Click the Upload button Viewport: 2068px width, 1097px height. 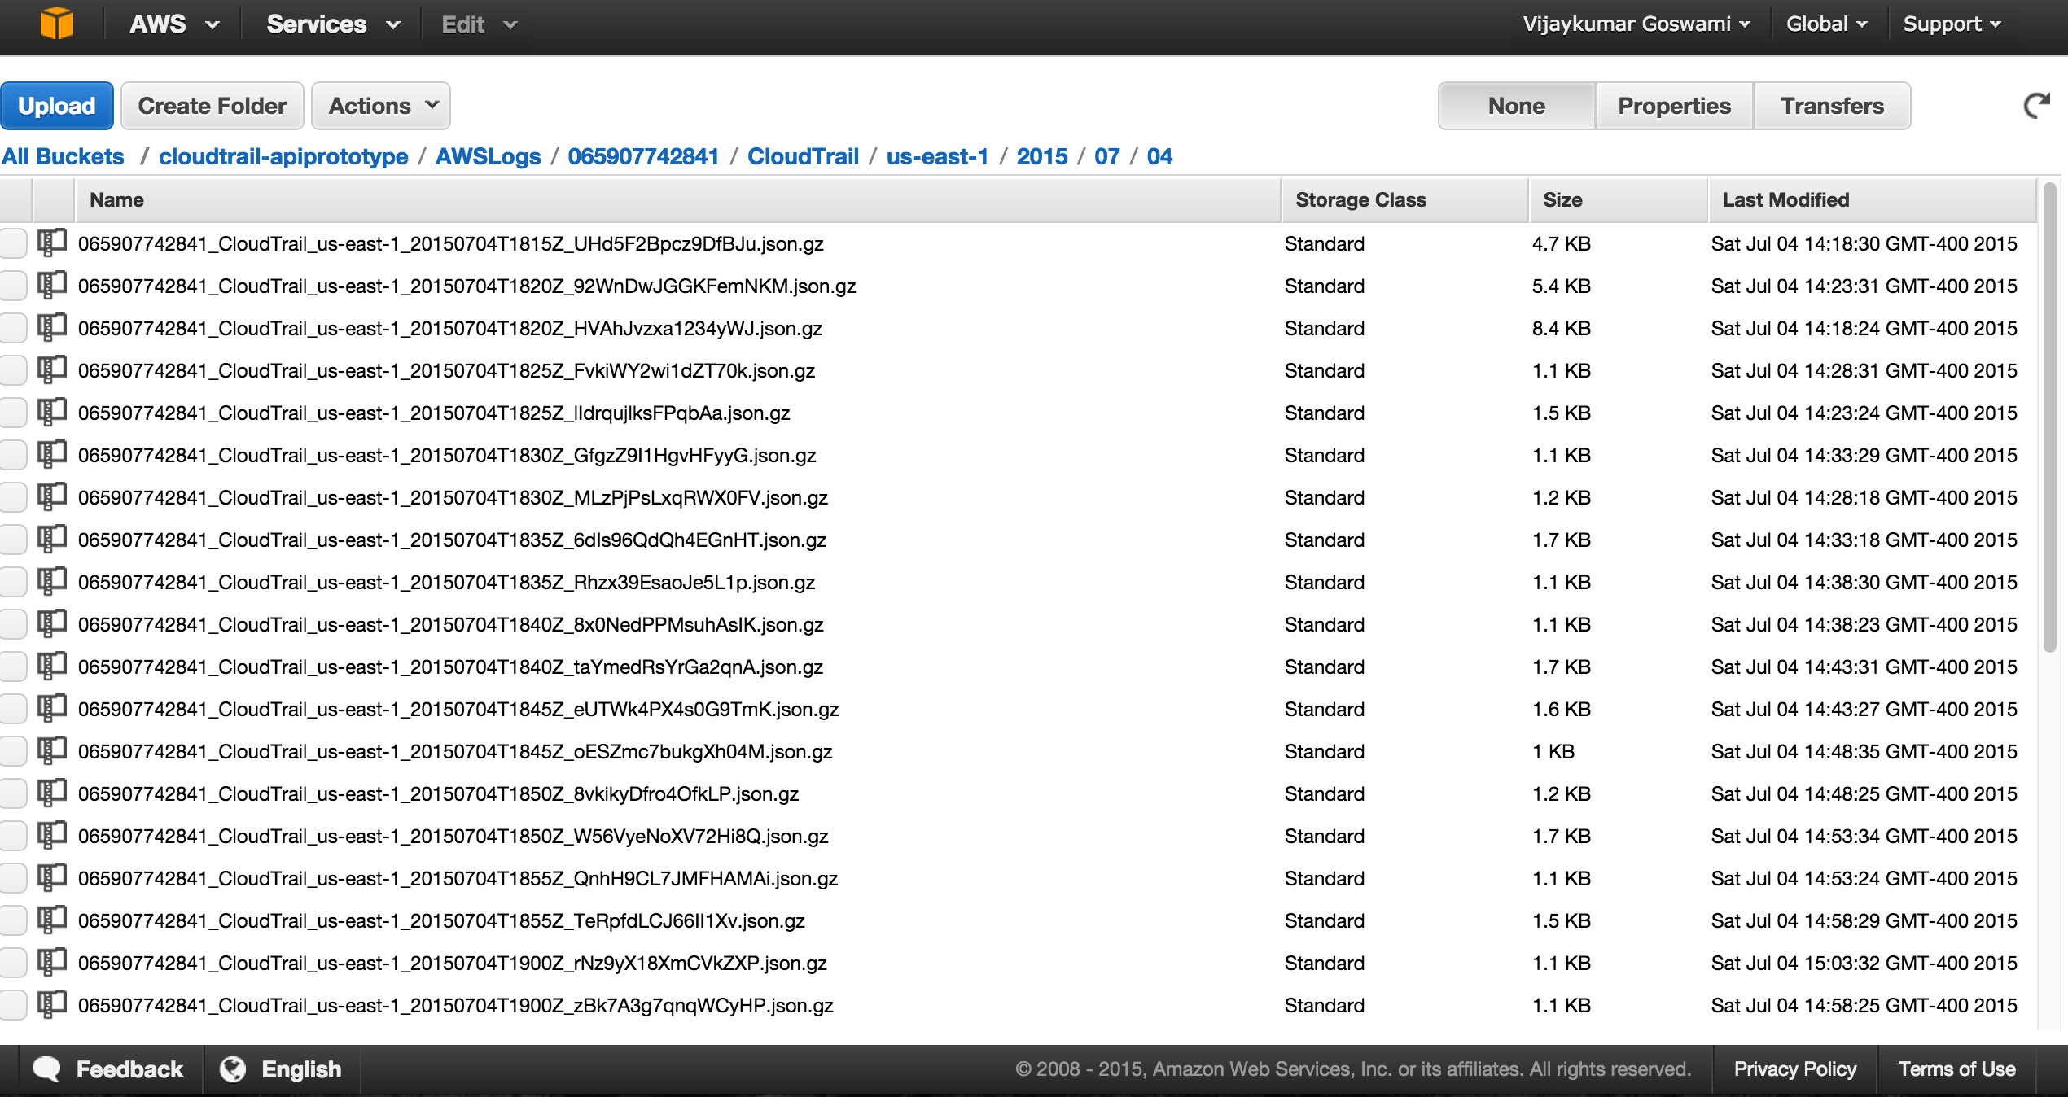pos(58,104)
